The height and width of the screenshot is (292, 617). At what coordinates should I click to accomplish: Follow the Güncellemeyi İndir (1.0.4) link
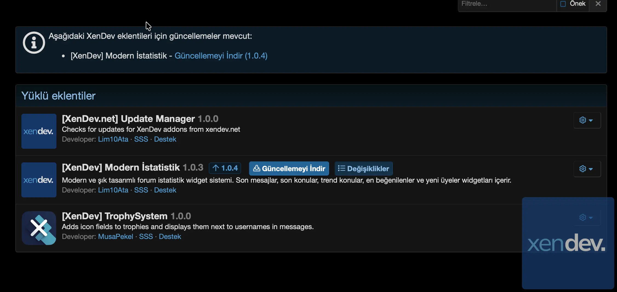click(x=221, y=56)
